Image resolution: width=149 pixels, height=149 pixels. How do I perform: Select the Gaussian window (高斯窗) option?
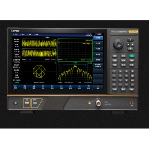[98, 38]
